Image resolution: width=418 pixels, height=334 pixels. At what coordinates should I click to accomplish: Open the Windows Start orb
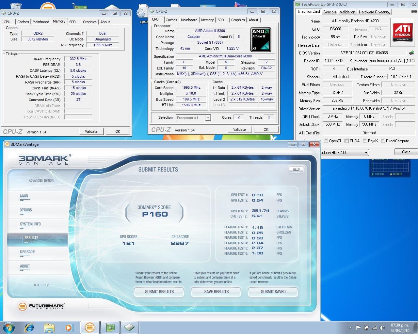9,327
